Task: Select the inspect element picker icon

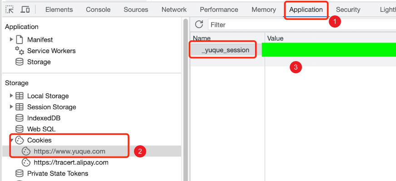Action: click(10, 10)
